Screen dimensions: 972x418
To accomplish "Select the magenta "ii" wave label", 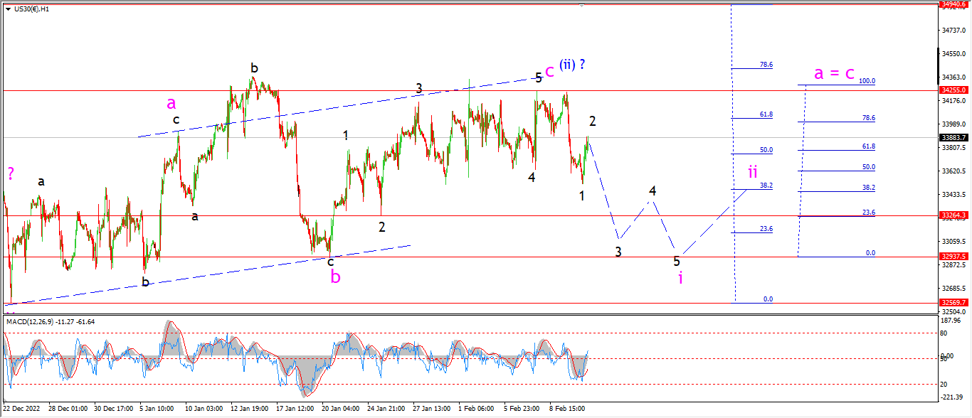I will click(752, 171).
